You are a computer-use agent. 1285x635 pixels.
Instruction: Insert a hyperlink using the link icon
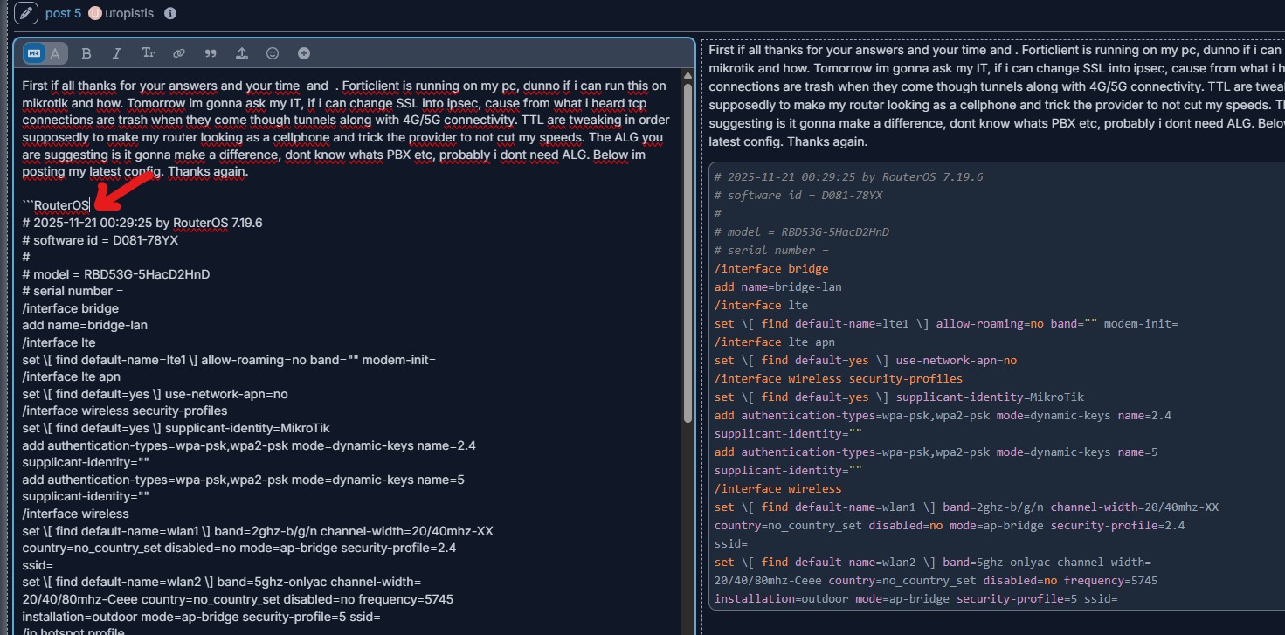click(179, 53)
